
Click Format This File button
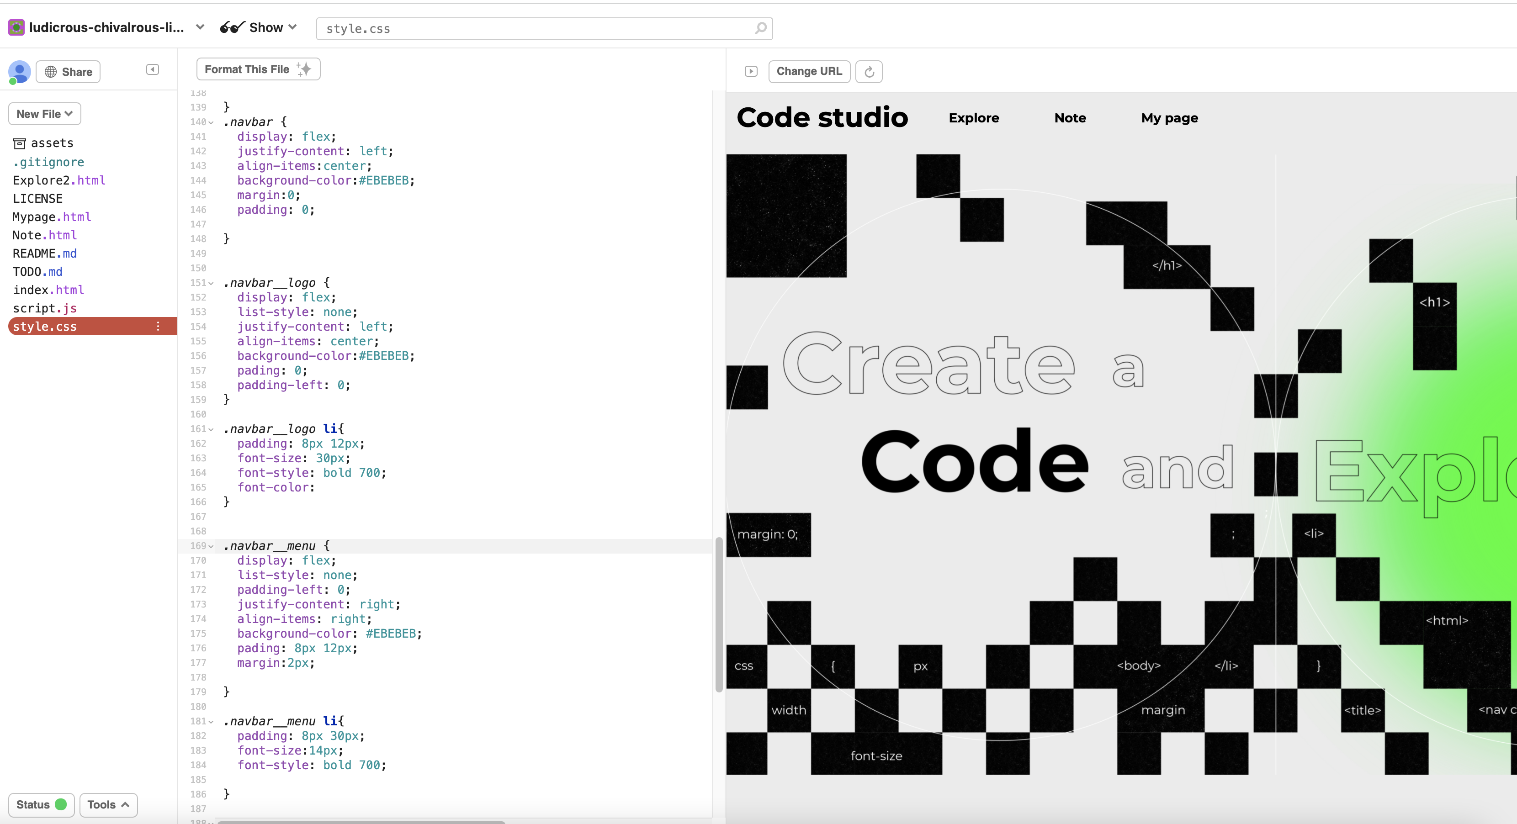point(258,69)
